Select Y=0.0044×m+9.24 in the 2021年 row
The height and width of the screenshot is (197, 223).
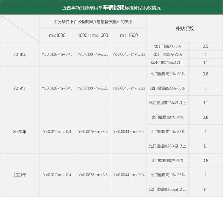(129, 175)
